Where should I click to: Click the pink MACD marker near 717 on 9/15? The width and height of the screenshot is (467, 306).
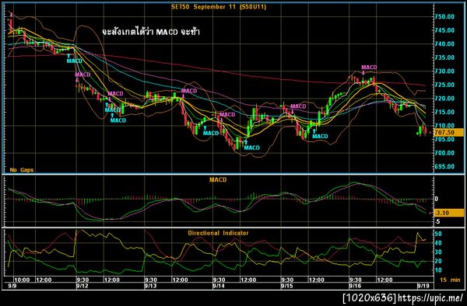(298, 106)
